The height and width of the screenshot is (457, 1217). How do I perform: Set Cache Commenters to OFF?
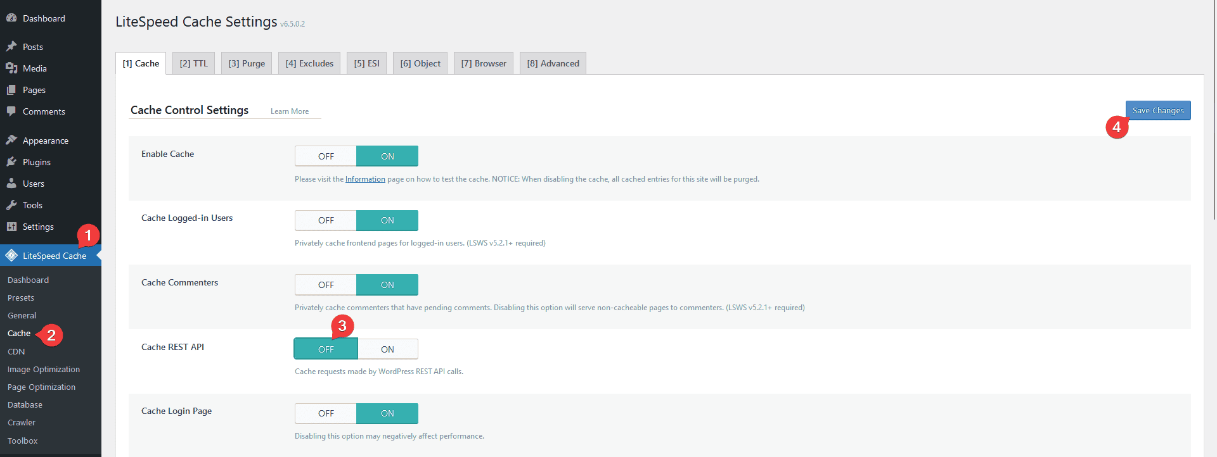[326, 285]
